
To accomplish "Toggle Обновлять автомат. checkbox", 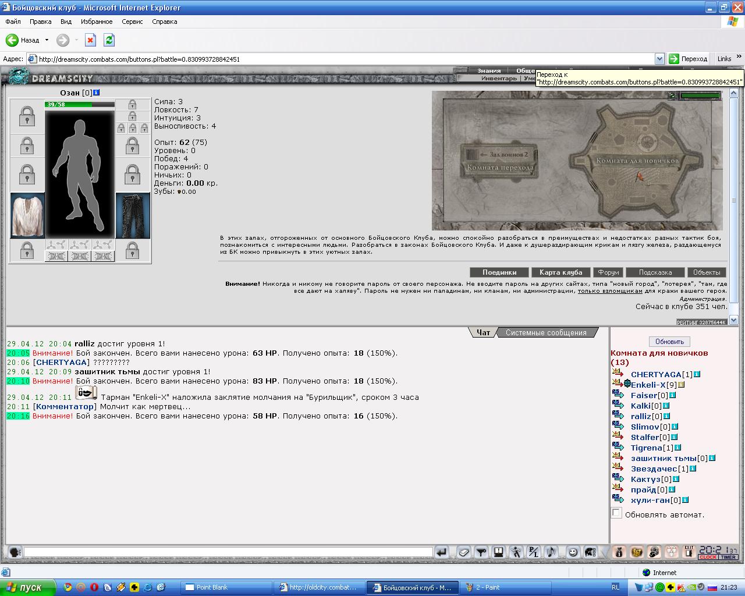I will pos(616,513).
